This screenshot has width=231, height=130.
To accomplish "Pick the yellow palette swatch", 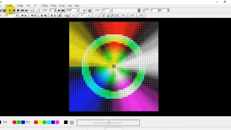I will [40, 122].
